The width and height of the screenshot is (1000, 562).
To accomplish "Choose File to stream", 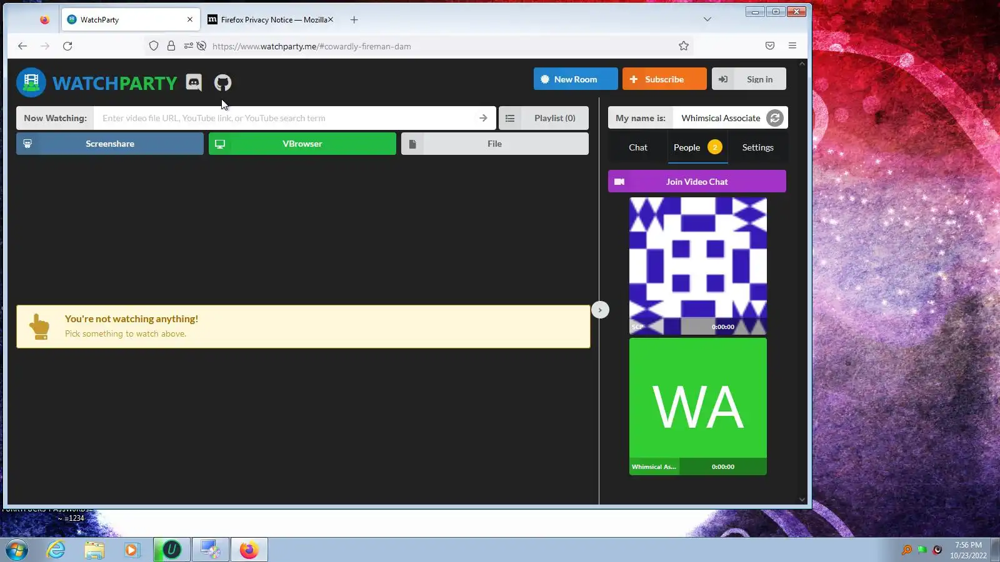I will (x=495, y=144).
